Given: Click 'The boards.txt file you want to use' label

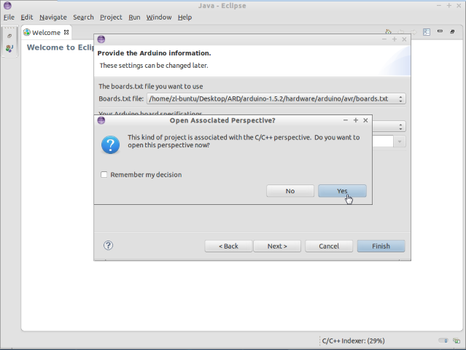Looking at the screenshot, I should click(x=151, y=87).
